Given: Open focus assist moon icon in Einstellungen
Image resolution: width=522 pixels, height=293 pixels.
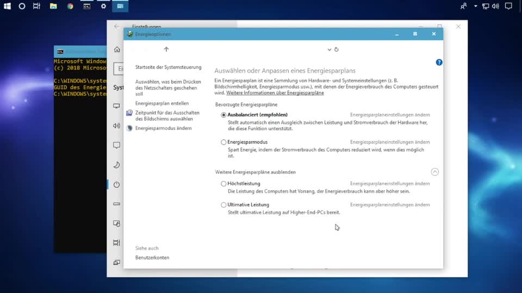Looking at the screenshot, I should pos(116,165).
